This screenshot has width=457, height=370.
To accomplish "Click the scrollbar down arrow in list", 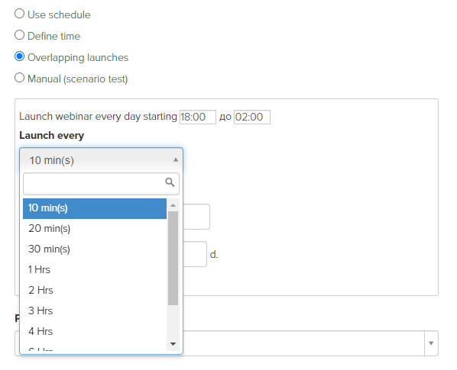I will pyautogui.click(x=173, y=344).
